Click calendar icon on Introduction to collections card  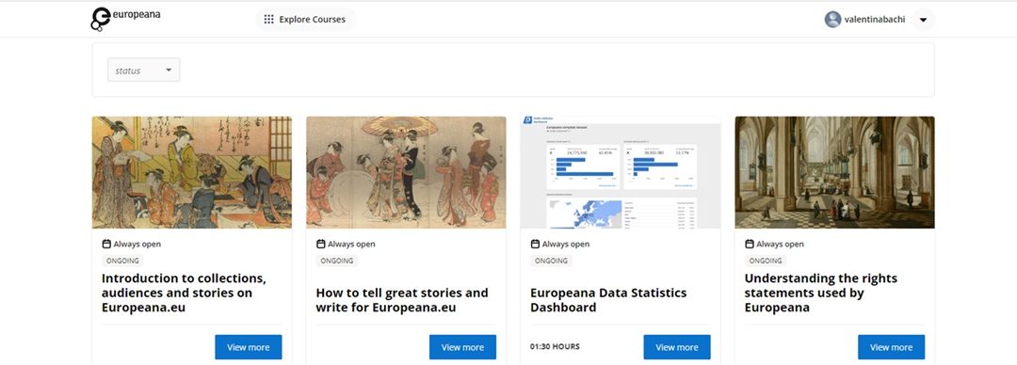[x=106, y=244]
